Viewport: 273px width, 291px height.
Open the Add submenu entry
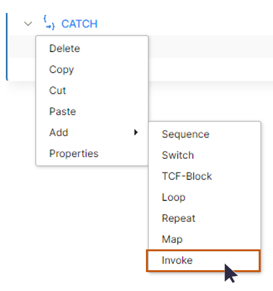click(92, 133)
